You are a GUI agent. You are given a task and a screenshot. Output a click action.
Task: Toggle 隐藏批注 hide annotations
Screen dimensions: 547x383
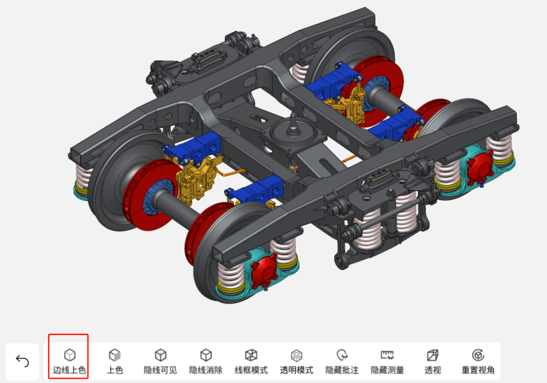point(342,362)
